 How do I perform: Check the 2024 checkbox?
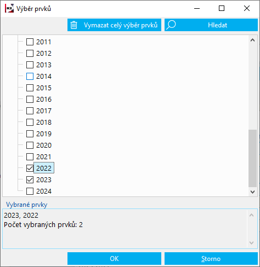(30, 191)
